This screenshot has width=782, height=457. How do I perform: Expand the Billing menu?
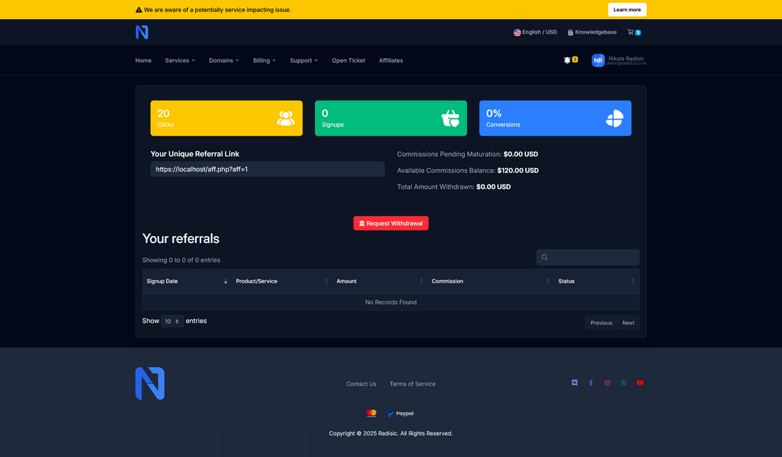tap(264, 60)
